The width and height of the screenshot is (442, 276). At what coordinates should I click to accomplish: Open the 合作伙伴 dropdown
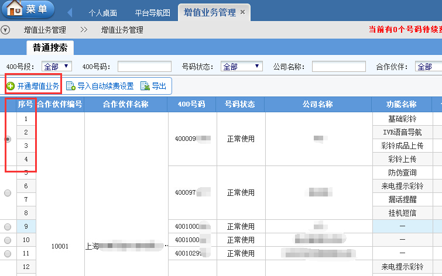pyautogui.click(x=428, y=67)
